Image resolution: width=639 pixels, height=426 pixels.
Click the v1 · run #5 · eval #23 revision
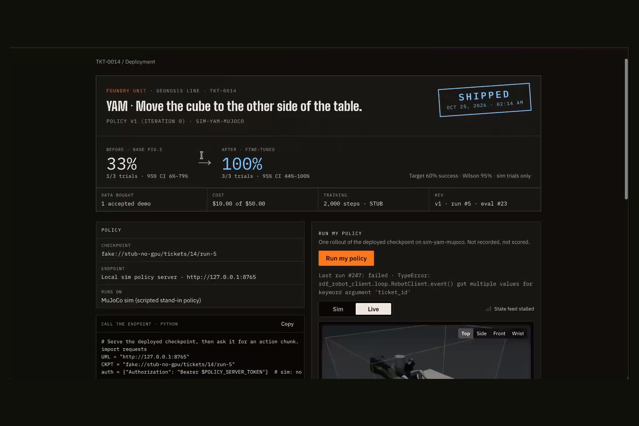(x=471, y=204)
